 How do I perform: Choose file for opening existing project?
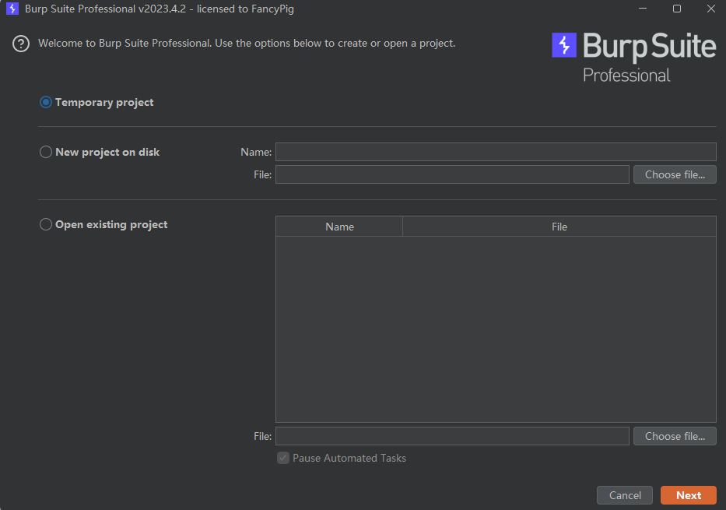(x=675, y=436)
